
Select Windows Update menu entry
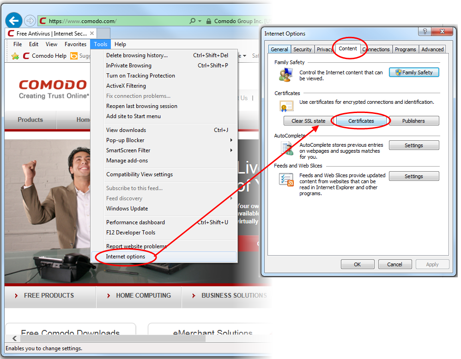point(164,209)
